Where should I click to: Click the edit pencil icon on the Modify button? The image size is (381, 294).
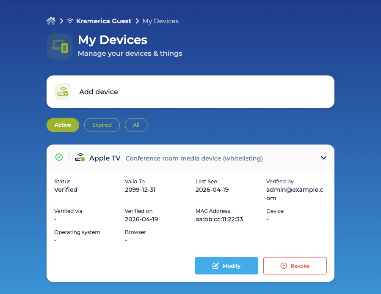tap(215, 265)
